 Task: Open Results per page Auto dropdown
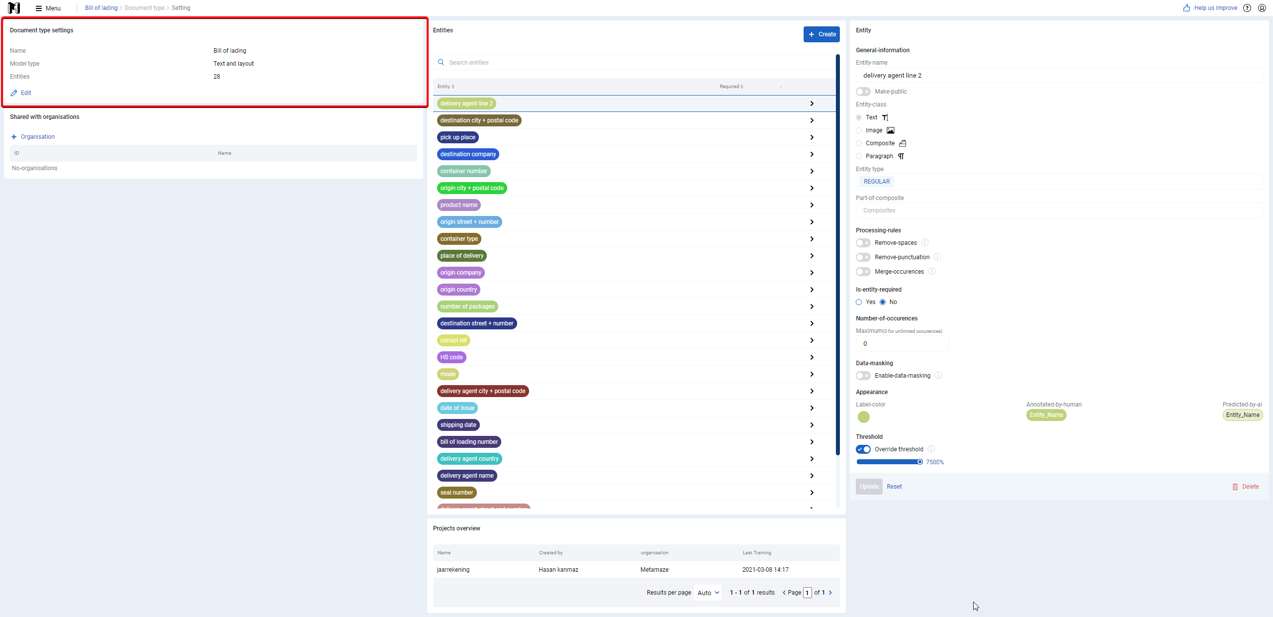click(x=708, y=593)
